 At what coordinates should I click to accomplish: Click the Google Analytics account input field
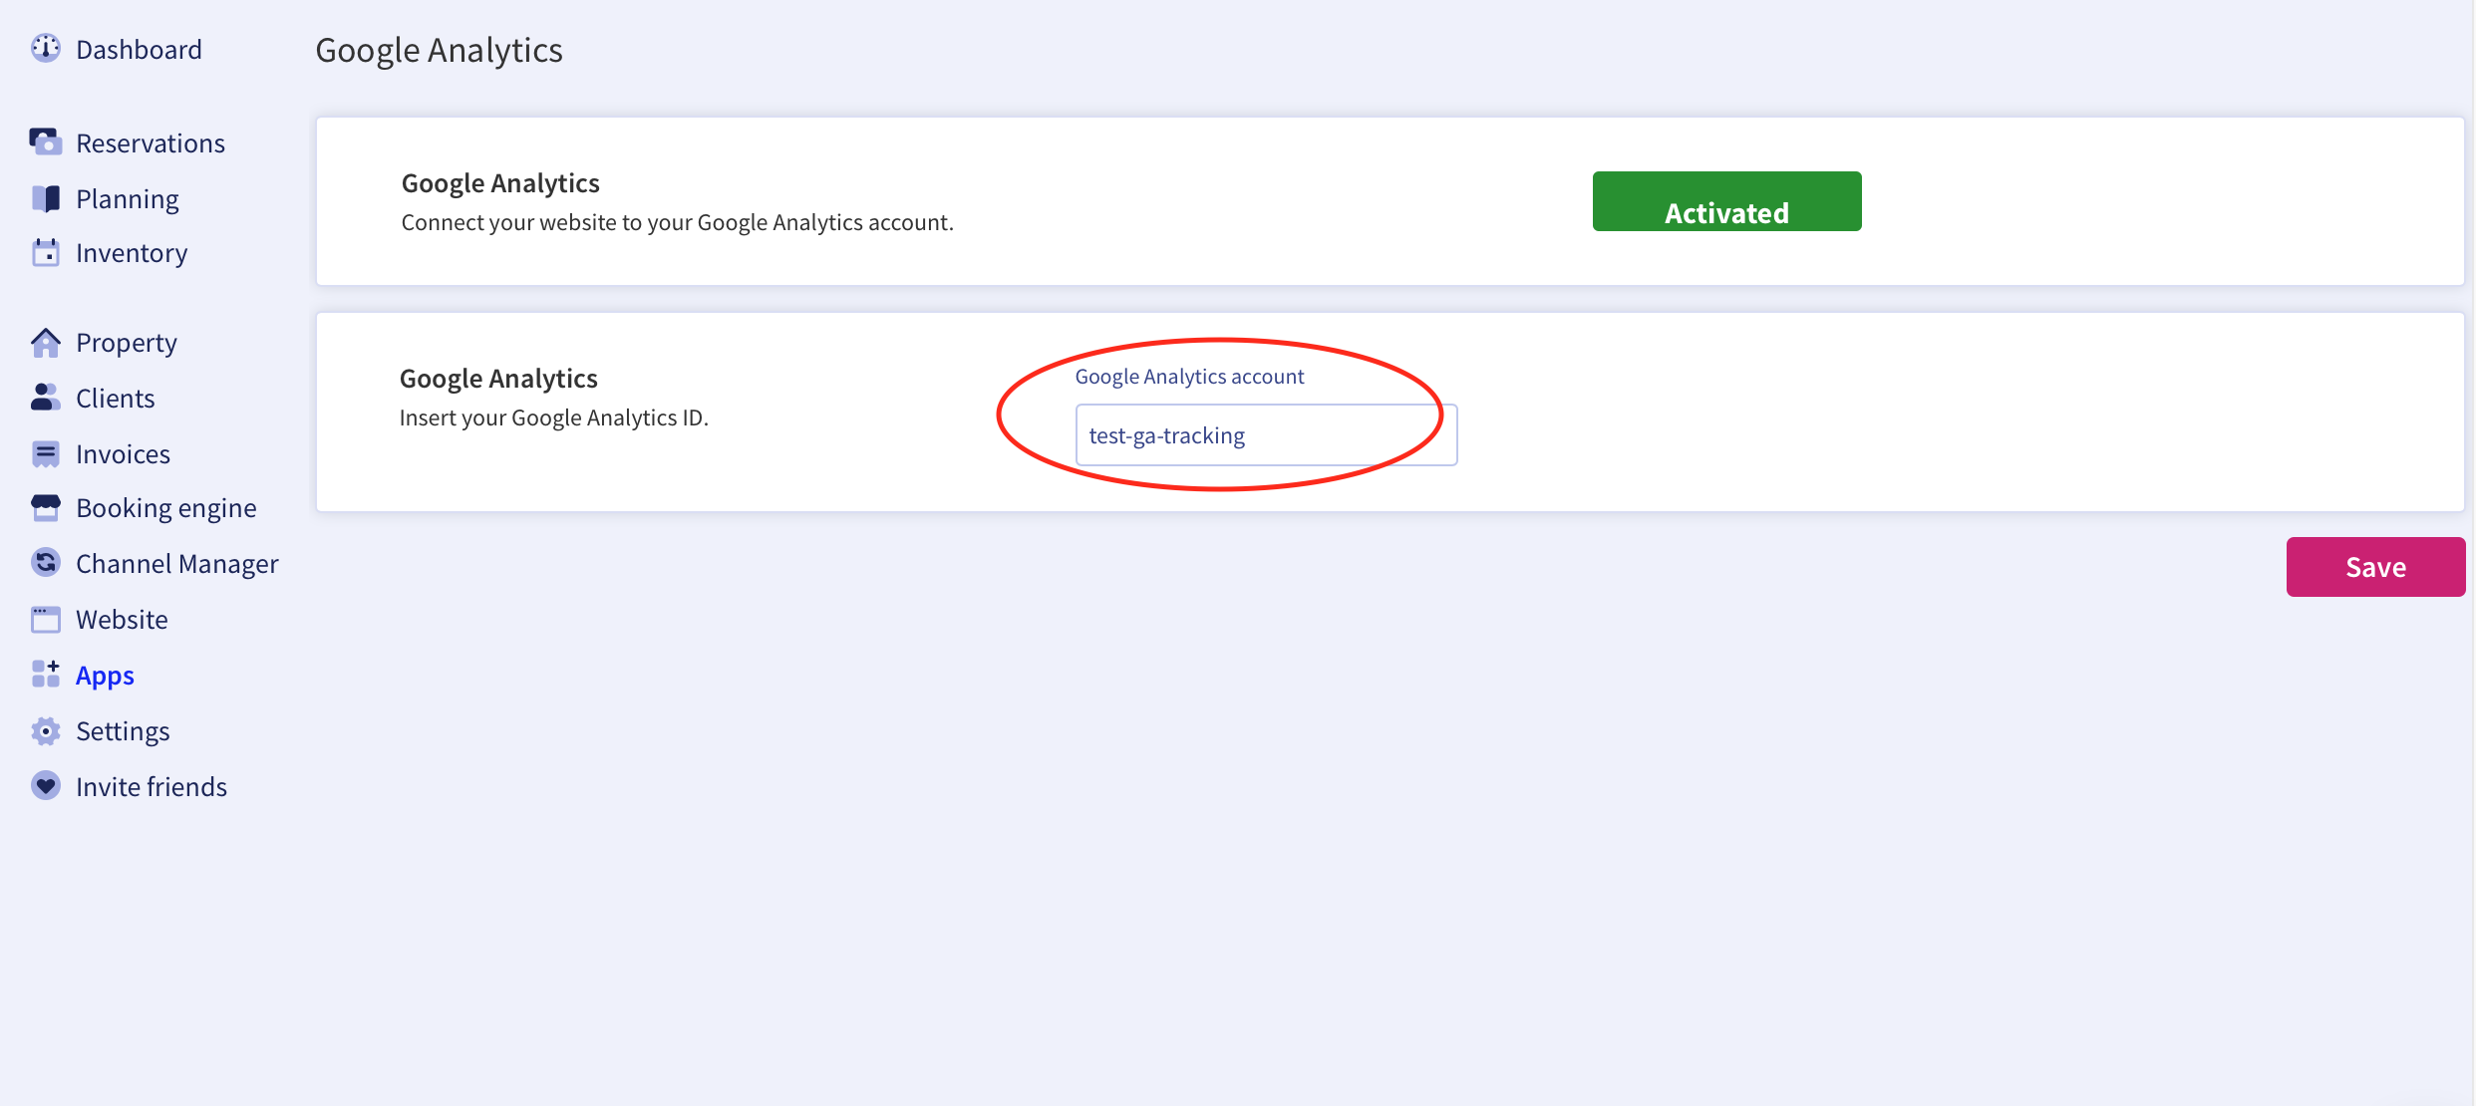coord(1266,434)
